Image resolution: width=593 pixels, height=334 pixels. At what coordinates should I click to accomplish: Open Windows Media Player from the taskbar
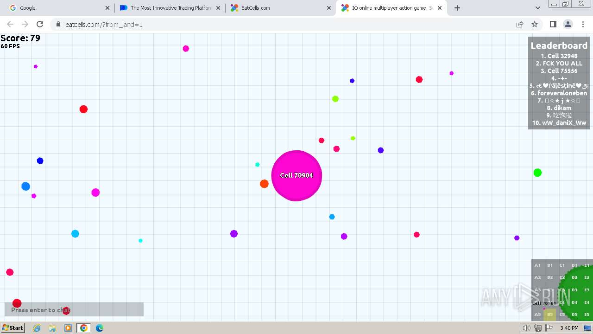tap(68, 328)
